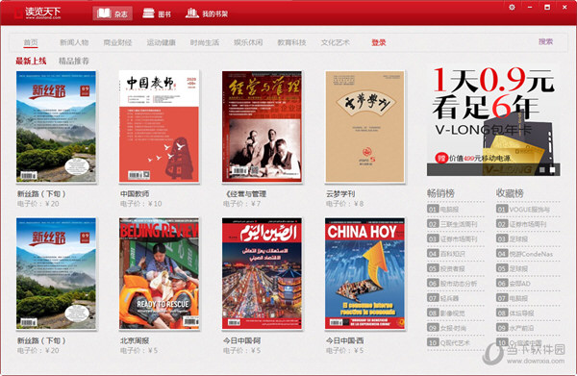Click price 电子价：¥10 under 中国教师
This screenshot has width=577, height=376.
tap(141, 204)
